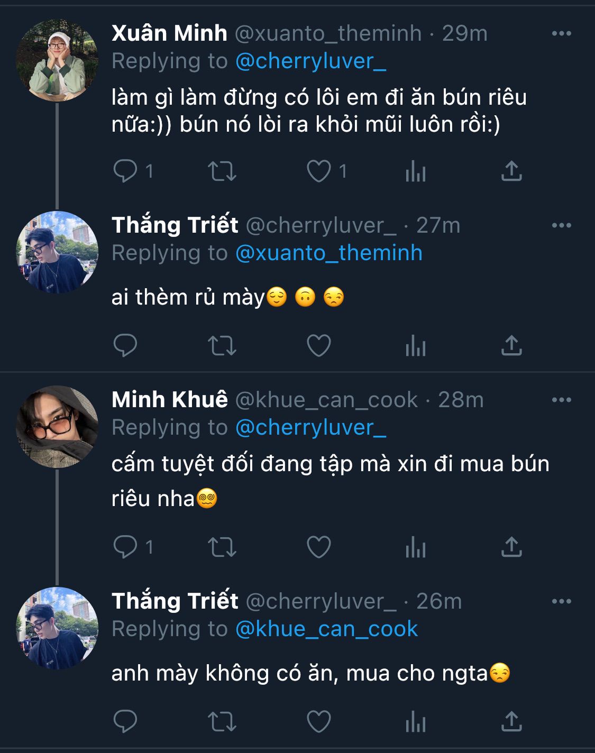Open more options for Minh Khuê's tweet
Image resolution: width=595 pixels, height=753 pixels.
561,400
